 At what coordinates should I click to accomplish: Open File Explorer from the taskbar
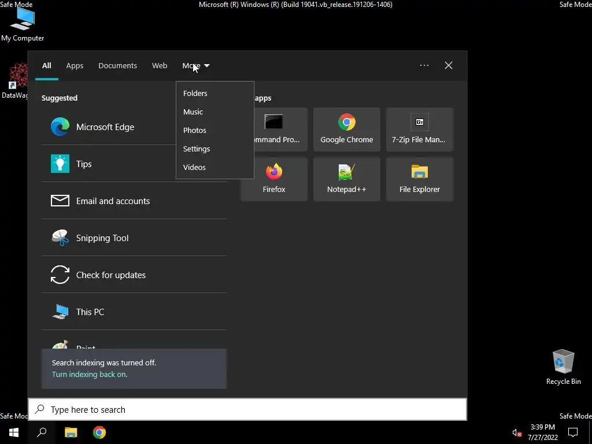click(x=71, y=432)
